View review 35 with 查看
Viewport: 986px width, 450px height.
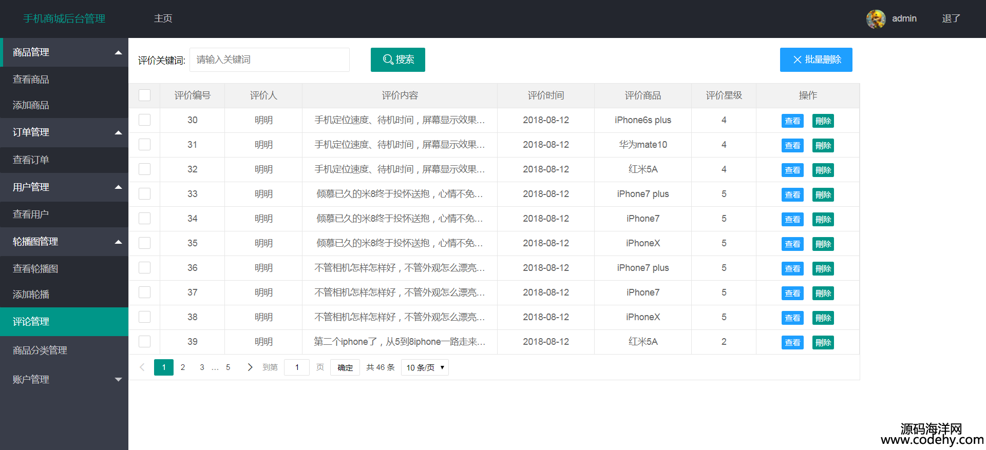(x=792, y=244)
